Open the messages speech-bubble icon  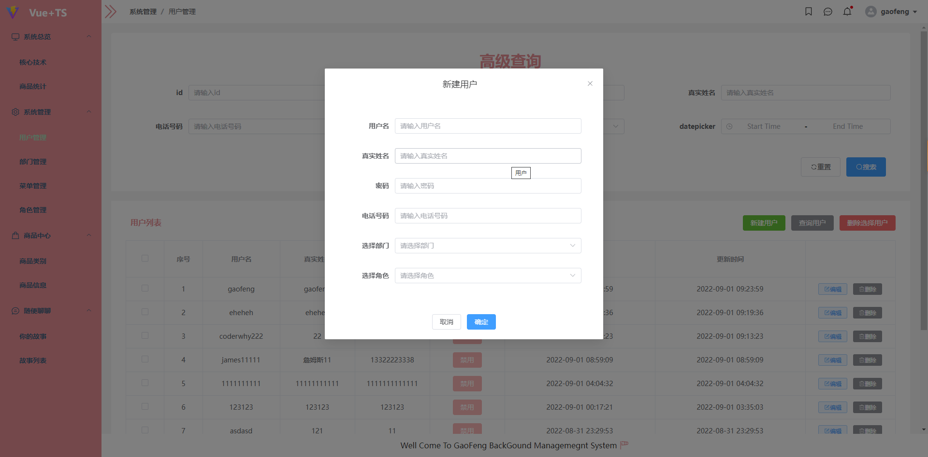click(828, 12)
